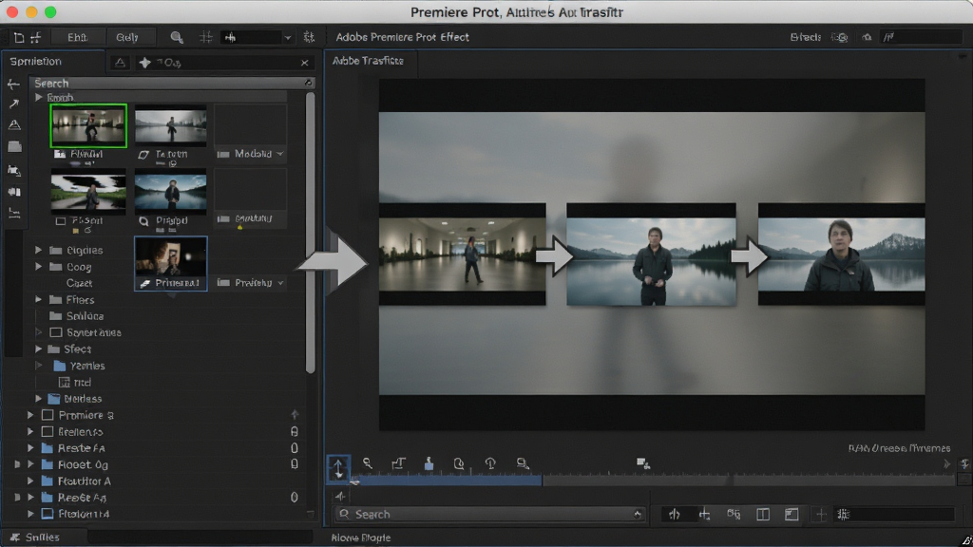Toggle the lock in Brellenso row
973x547 pixels.
295,431
